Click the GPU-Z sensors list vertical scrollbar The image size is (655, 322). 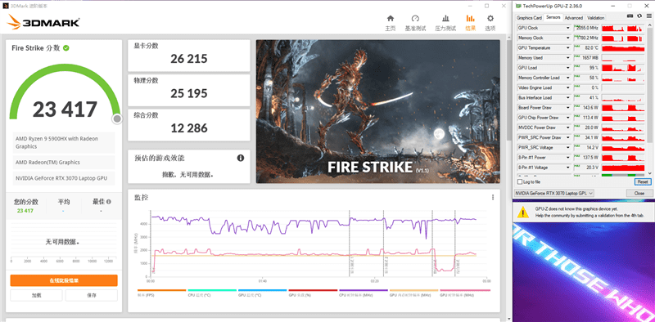(649, 99)
